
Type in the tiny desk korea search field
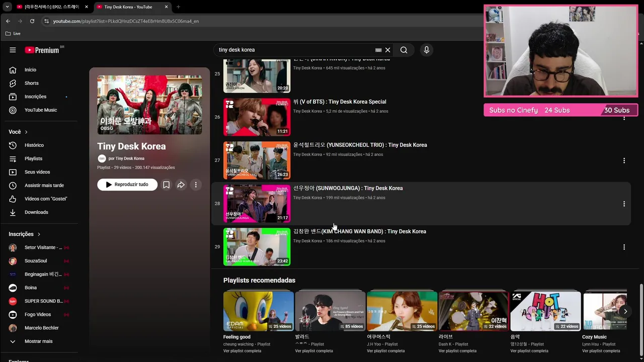click(x=294, y=50)
